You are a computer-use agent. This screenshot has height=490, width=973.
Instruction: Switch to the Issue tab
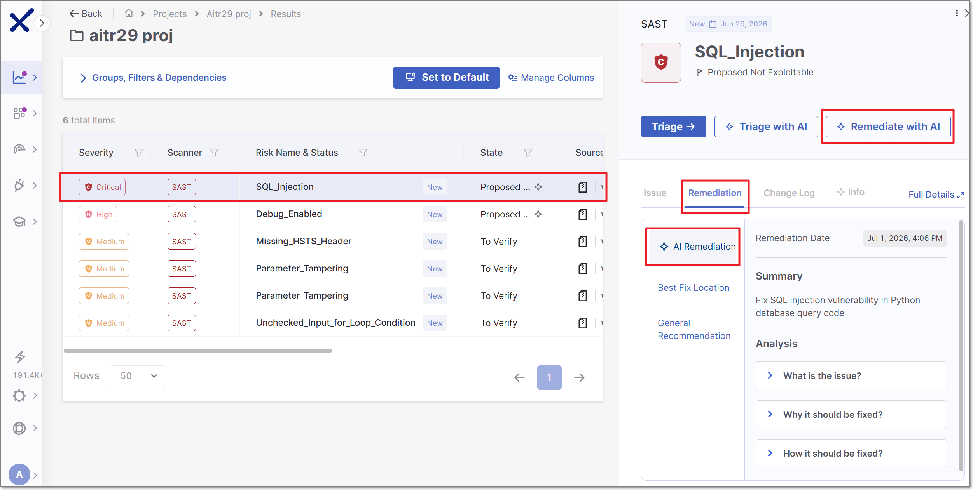[x=655, y=193]
